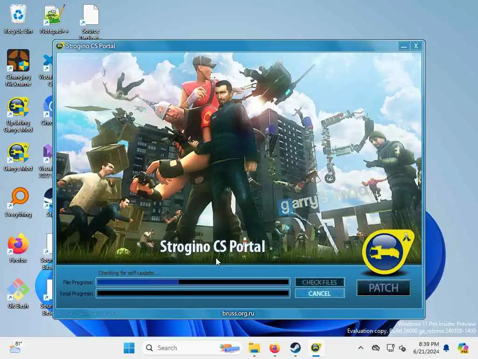The image size is (478, 359).
Task: Click the taskbar Search box
Action: pyautogui.click(x=191, y=348)
